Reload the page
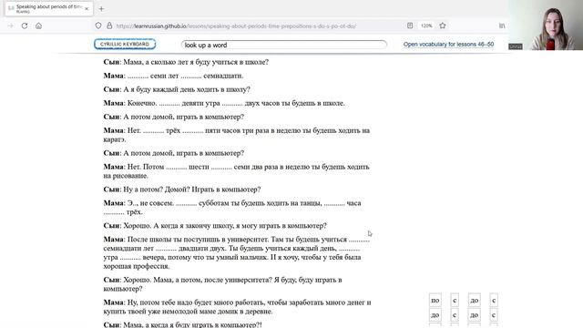 [x=25, y=26]
